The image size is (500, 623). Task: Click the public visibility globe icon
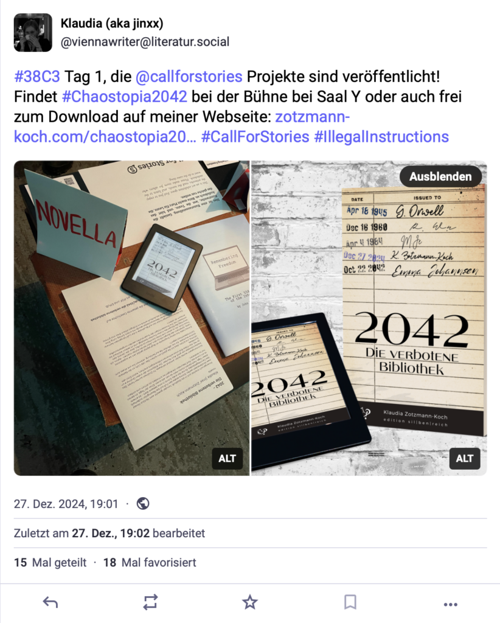pos(143,503)
